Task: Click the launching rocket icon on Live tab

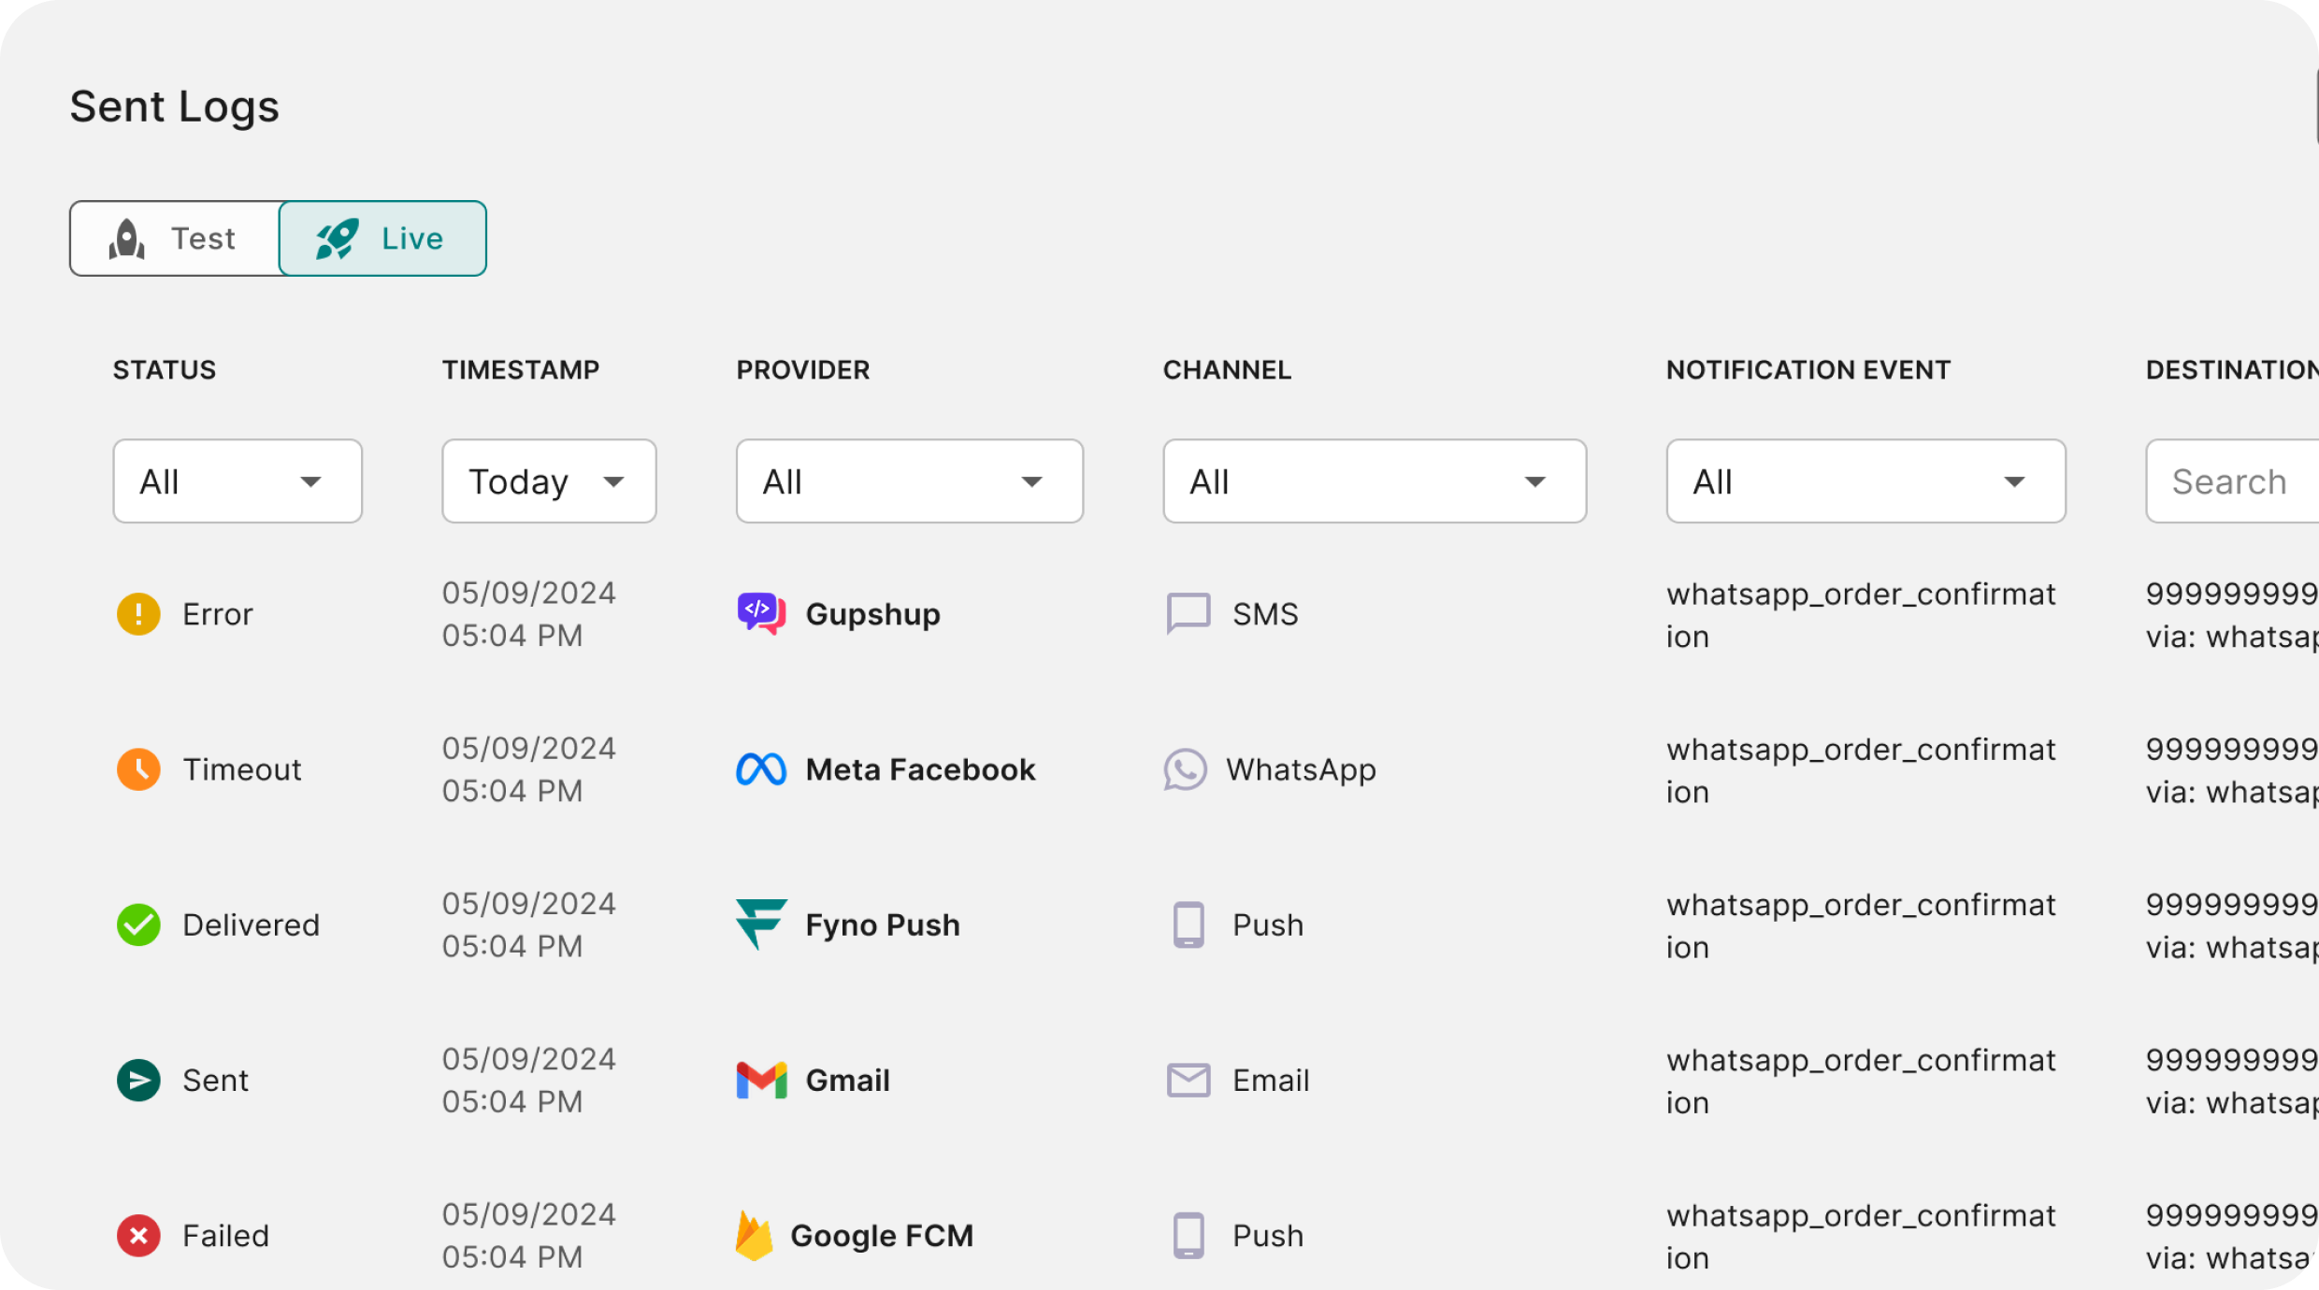Action: pyautogui.click(x=337, y=238)
